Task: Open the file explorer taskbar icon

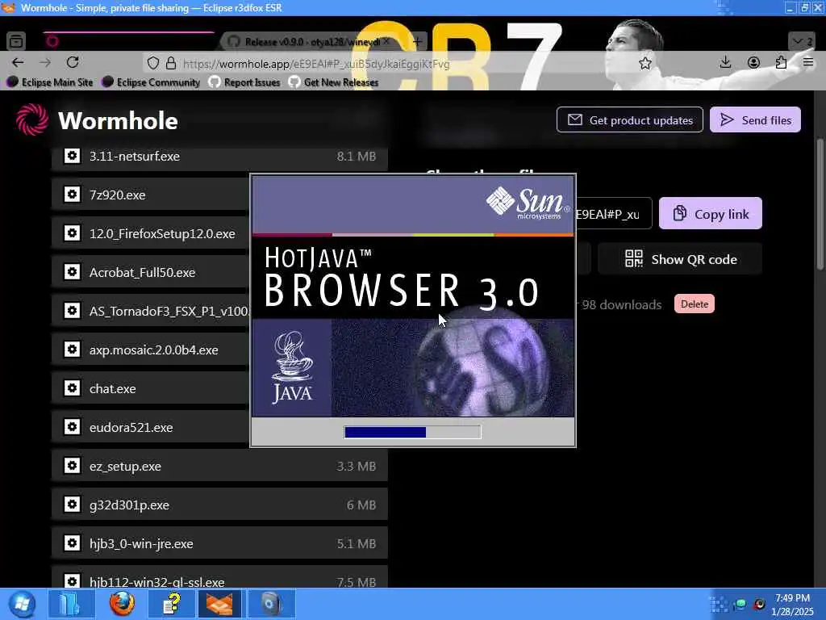Action: (x=71, y=604)
